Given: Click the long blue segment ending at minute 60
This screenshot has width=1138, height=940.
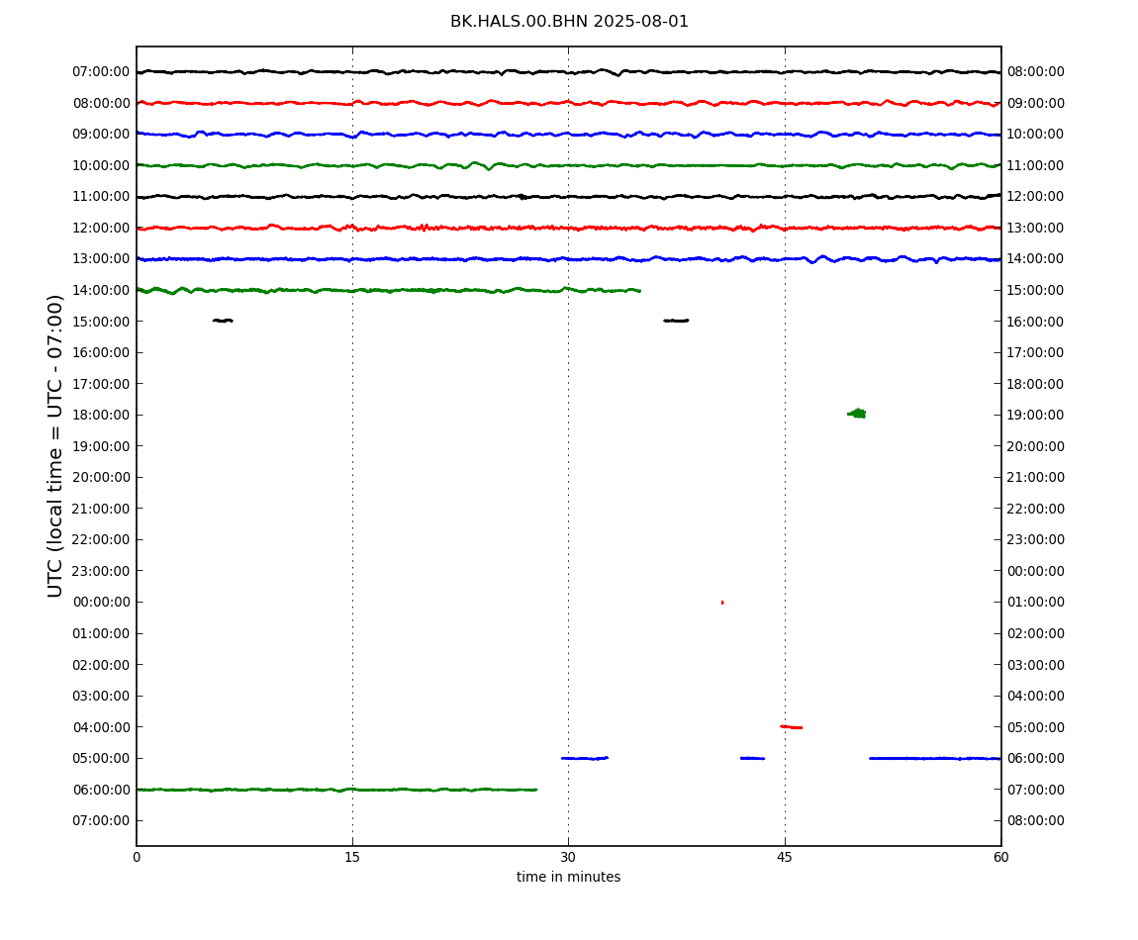Looking at the screenshot, I should 935,758.
